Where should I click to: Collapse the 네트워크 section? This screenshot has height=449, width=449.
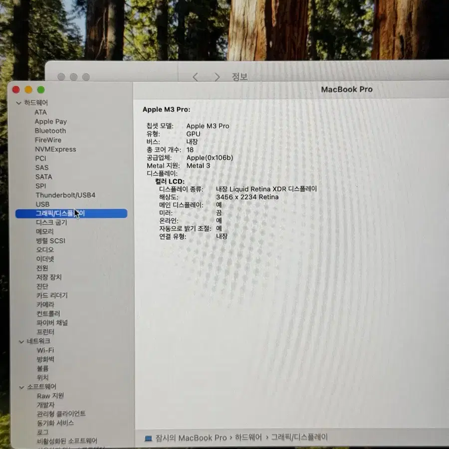(x=21, y=342)
